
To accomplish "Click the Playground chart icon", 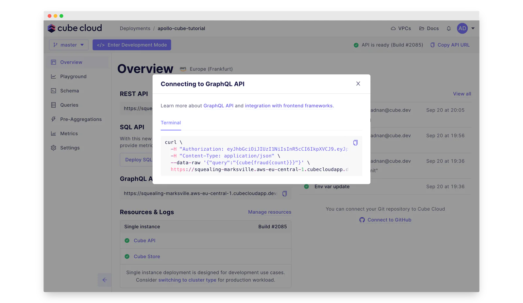I will point(53,76).
